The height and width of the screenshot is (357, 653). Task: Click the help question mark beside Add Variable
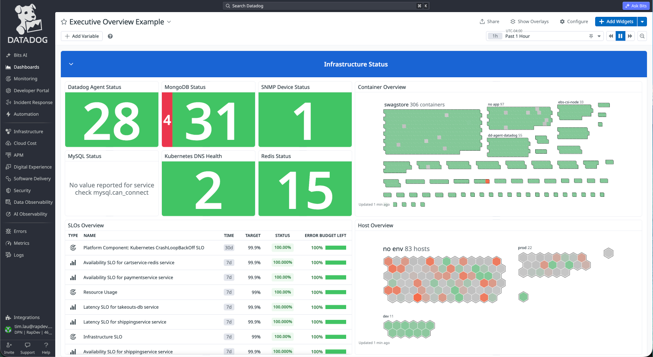pyautogui.click(x=110, y=36)
